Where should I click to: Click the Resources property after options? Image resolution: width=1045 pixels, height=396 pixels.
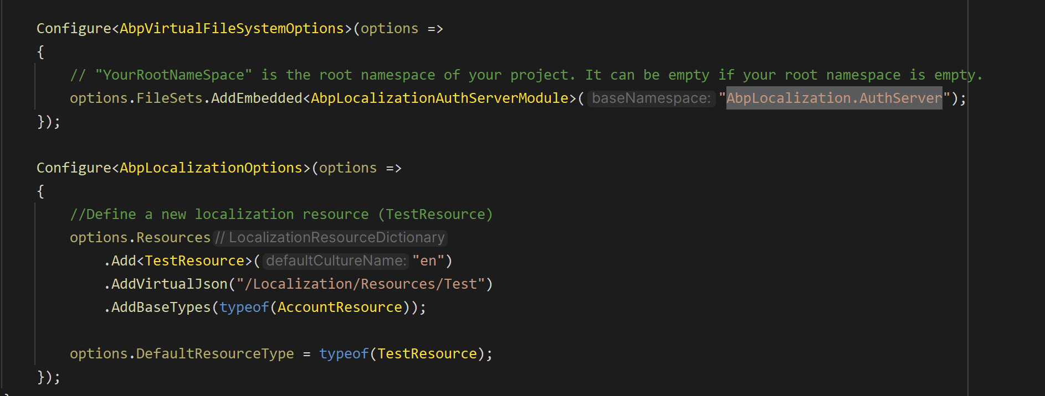point(173,237)
